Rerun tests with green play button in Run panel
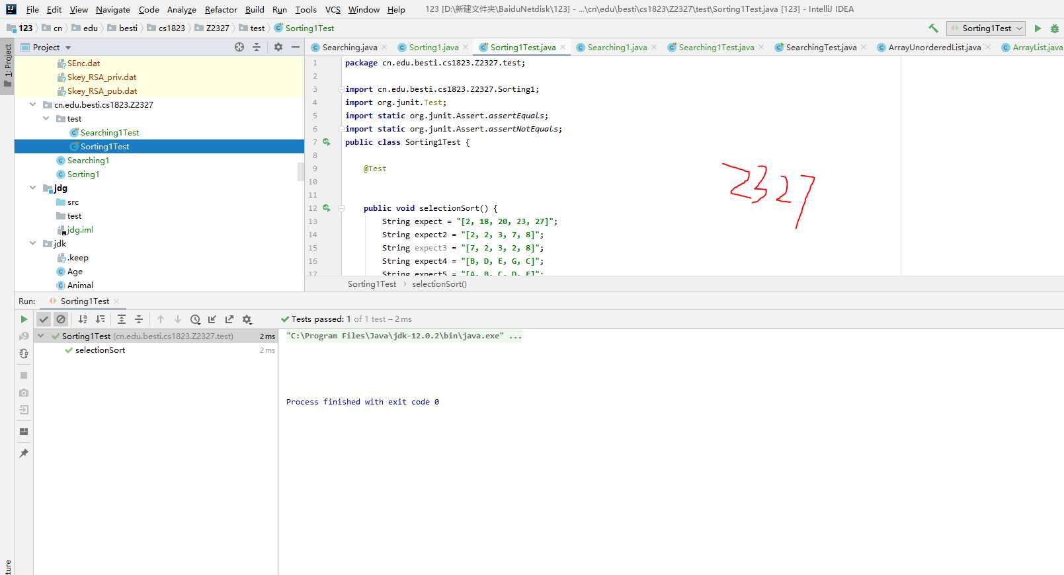This screenshot has width=1064, height=575. coord(24,319)
